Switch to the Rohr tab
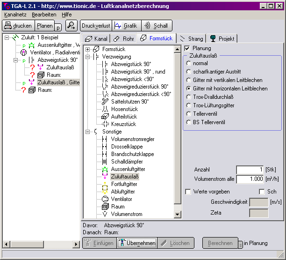Viewport: 286px width, 260px height. click(124, 38)
